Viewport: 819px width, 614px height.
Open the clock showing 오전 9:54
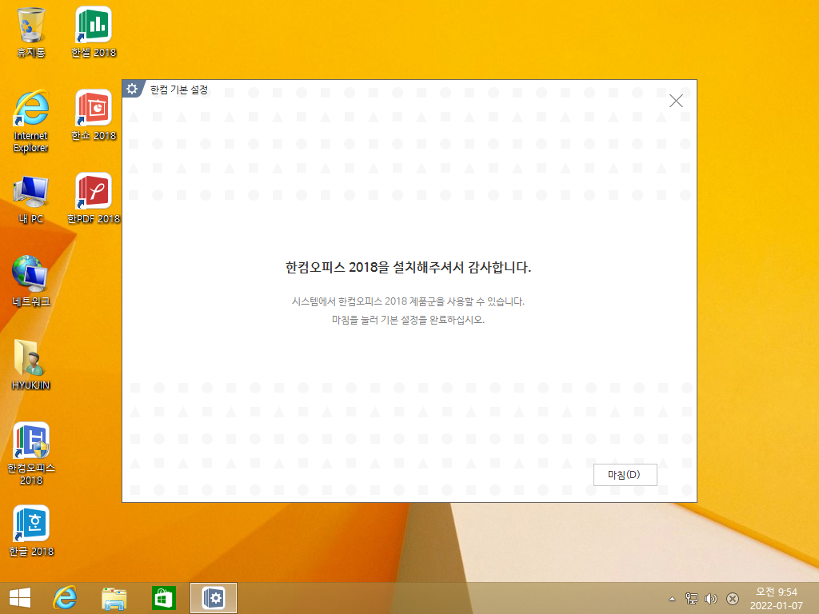click(776, 598)
